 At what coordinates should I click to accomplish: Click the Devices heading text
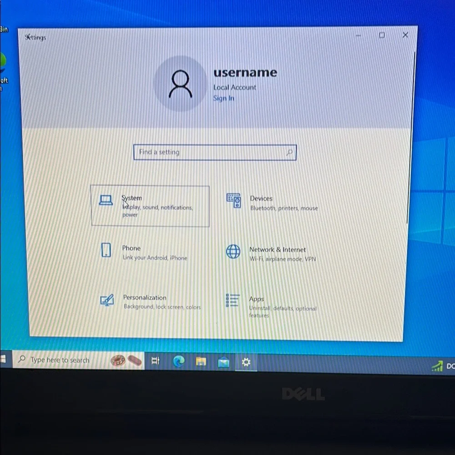coord(261,198)
